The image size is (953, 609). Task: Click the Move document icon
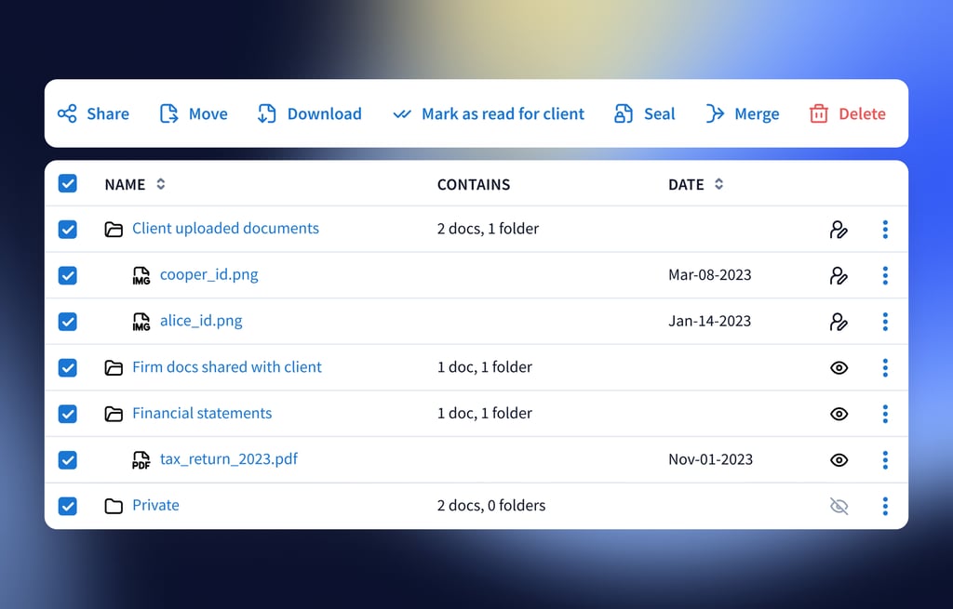[x=168, y=114]
